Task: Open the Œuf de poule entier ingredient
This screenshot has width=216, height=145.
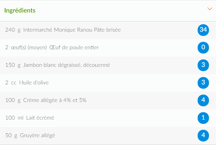Action: pyautogui.click(x=74, y=47)
